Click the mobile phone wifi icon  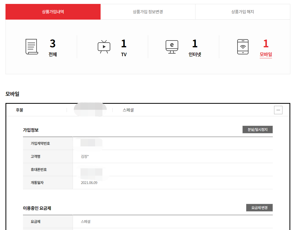pos(243,47)
